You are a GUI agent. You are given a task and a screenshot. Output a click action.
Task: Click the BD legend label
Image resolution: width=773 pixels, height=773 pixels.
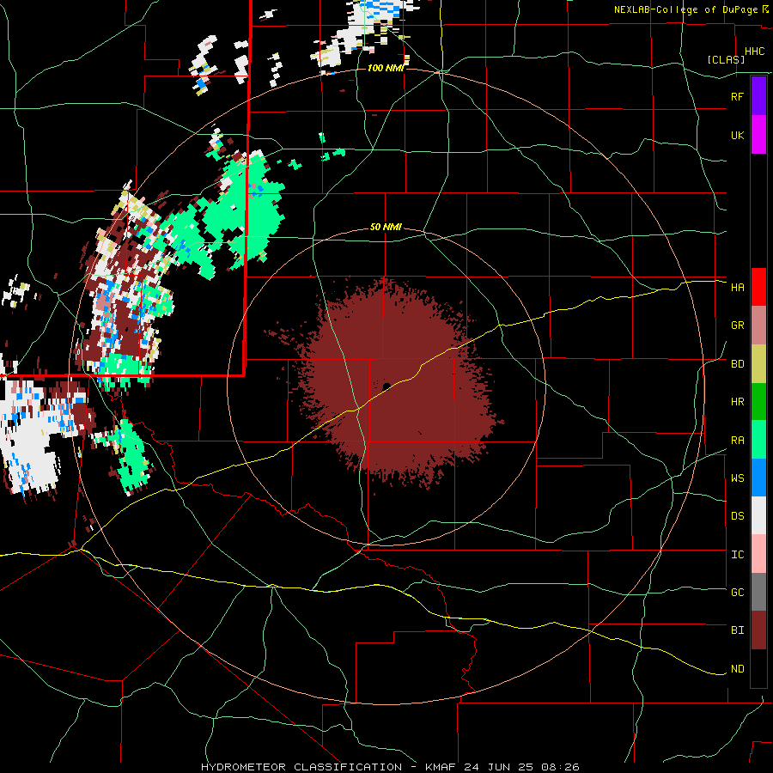coord(737,364)
